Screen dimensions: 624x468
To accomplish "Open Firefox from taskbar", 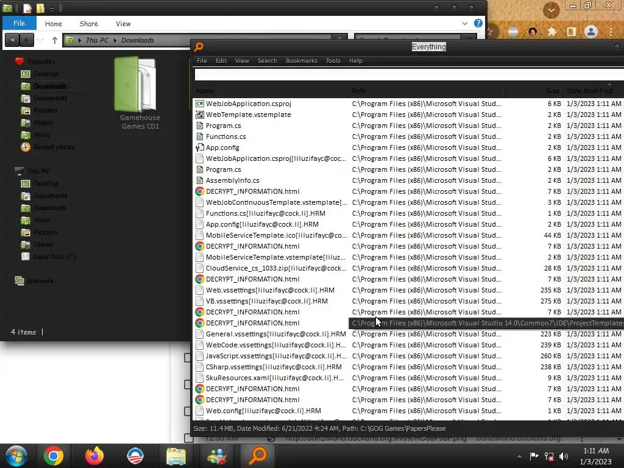I will click(x=94, y=456).
